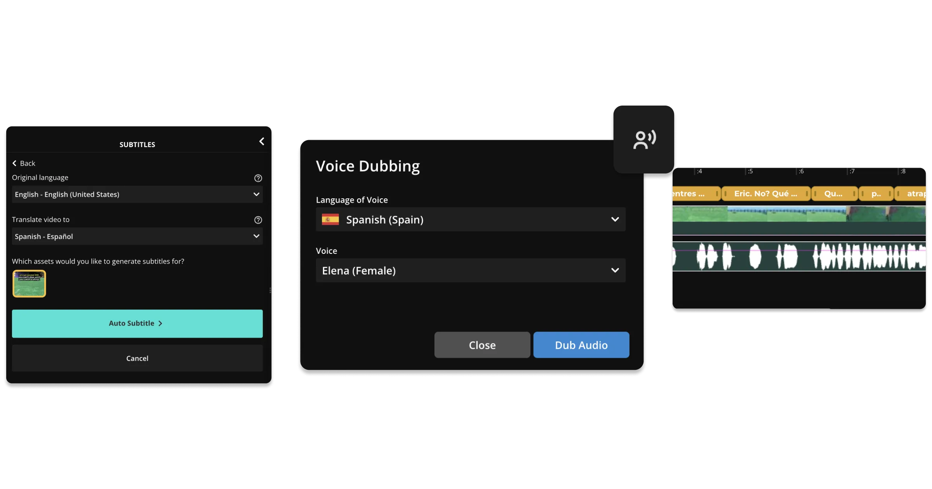Cancel the subtitle setup
This screenshot has height=489, width=932.
point(137,358)
